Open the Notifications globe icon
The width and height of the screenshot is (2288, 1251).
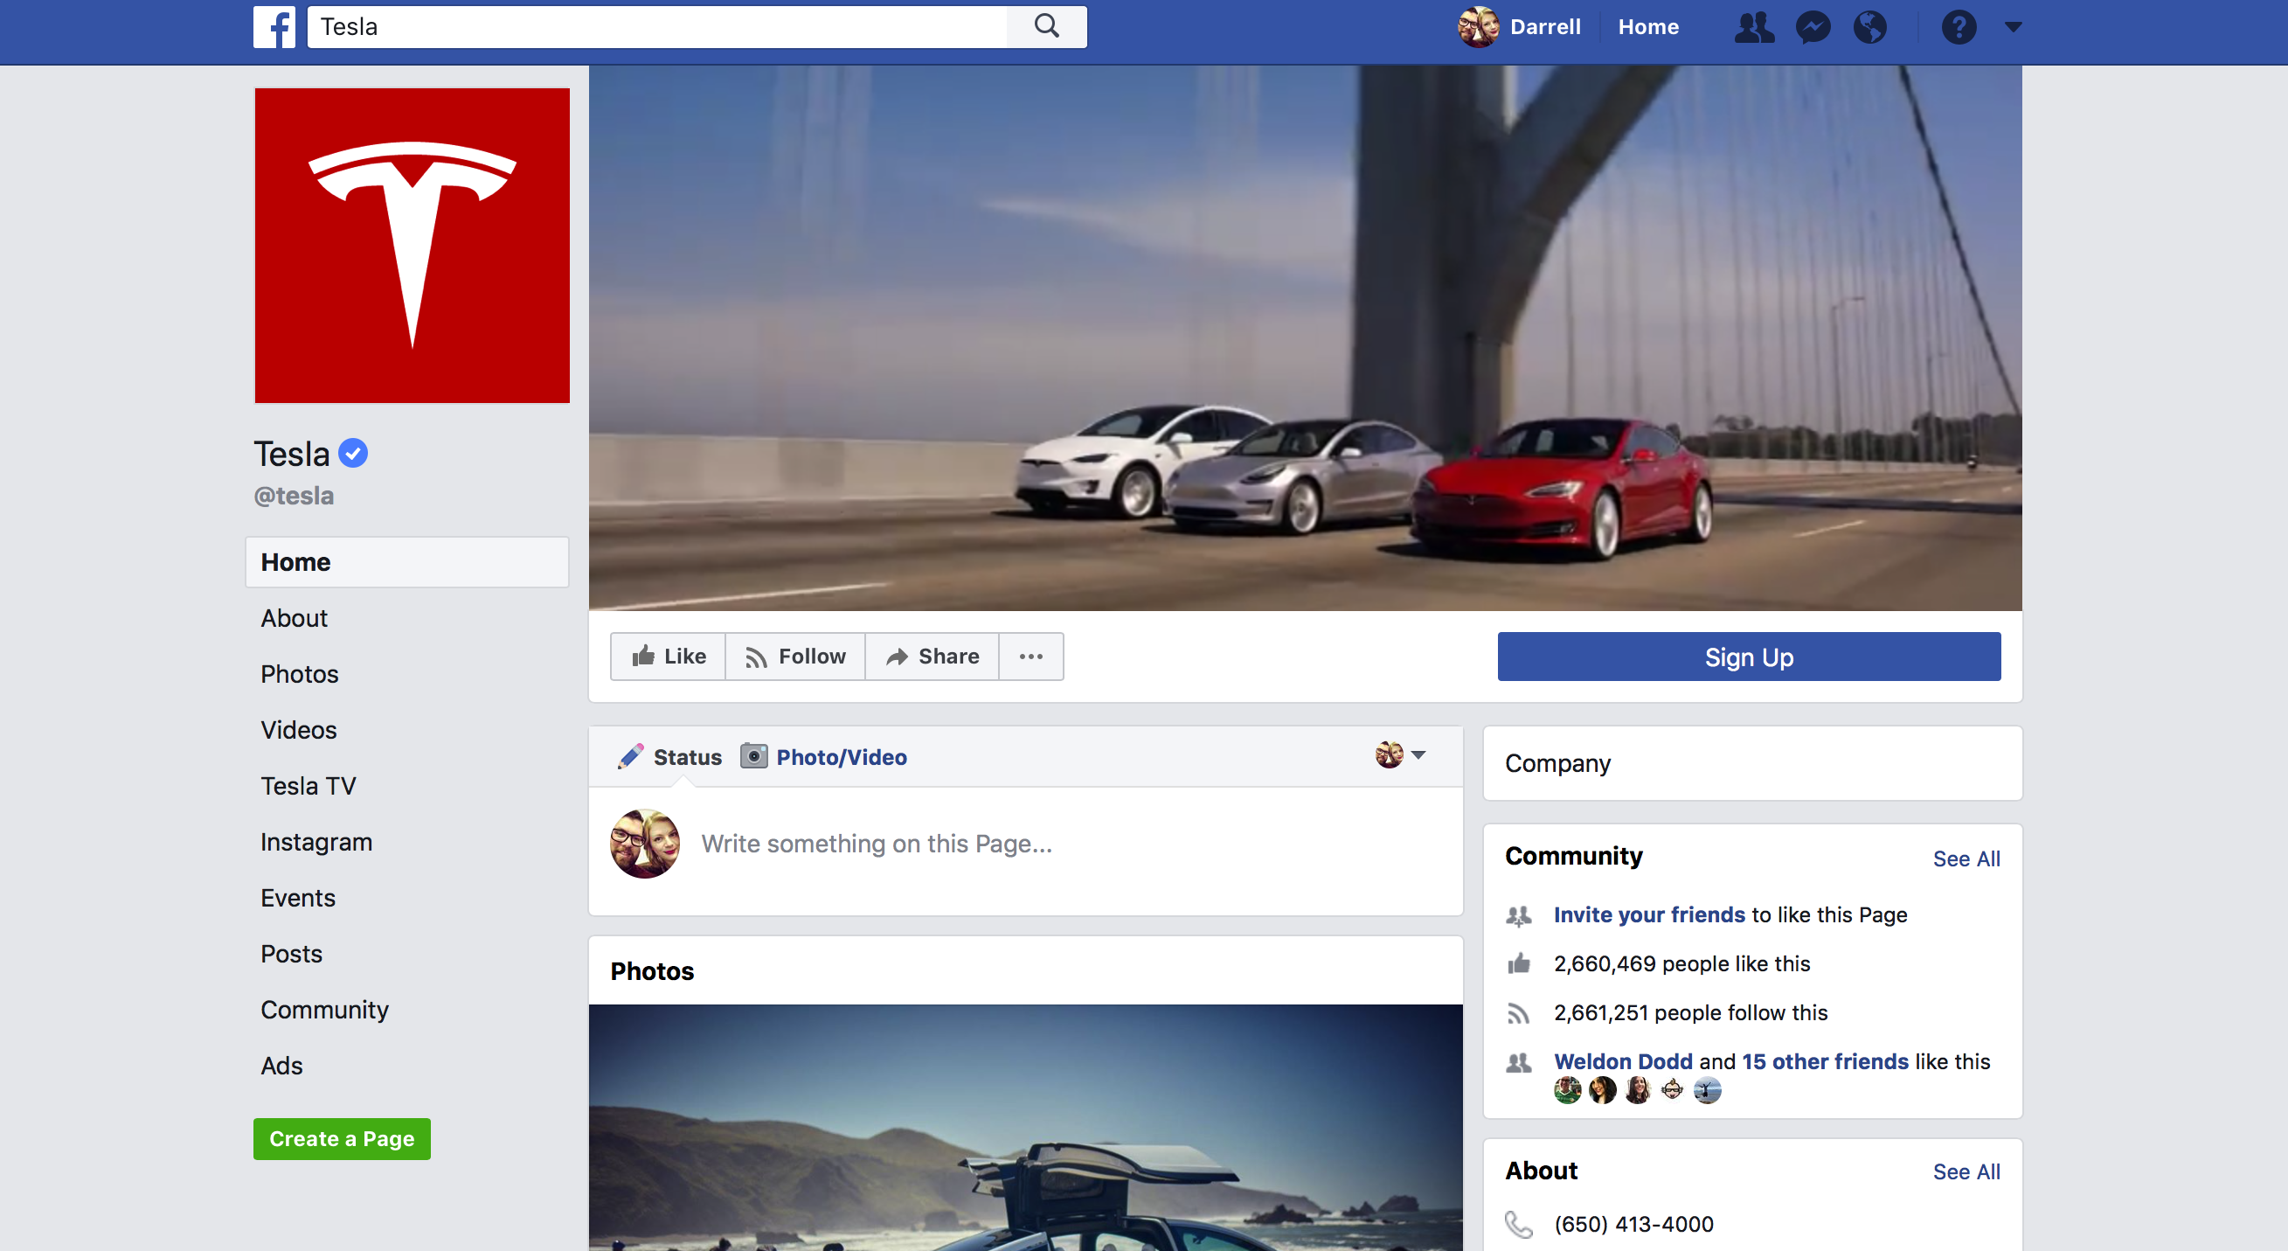click(1869, 26)
